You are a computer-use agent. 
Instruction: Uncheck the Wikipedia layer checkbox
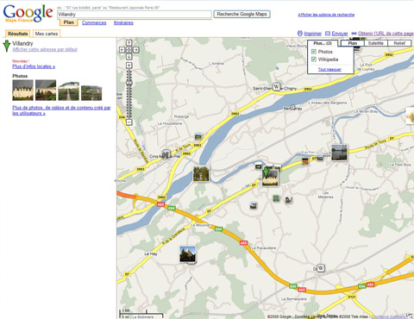coord(314,59)
